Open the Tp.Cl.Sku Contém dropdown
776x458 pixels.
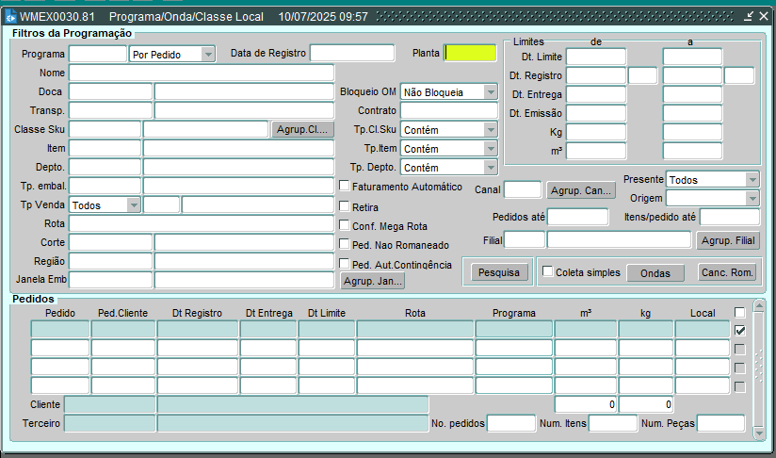point(491,130)
